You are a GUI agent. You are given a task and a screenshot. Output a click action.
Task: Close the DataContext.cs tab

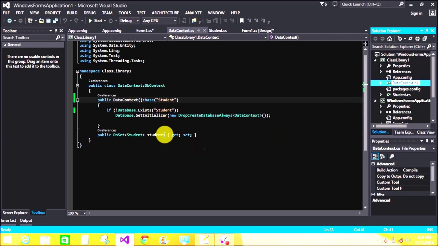tap(204, 30)
